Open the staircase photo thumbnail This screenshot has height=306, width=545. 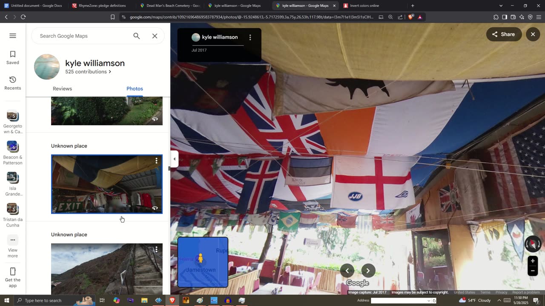click(107, 269)
